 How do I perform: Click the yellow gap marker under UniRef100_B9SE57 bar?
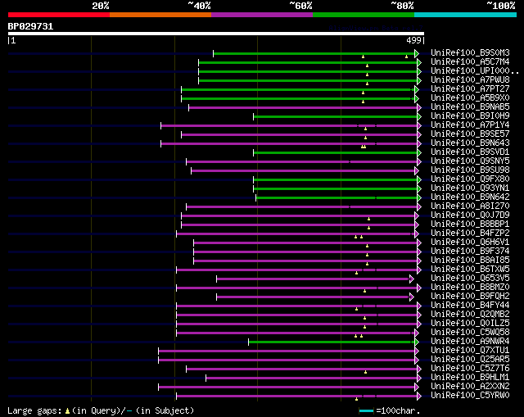(366, 138)
